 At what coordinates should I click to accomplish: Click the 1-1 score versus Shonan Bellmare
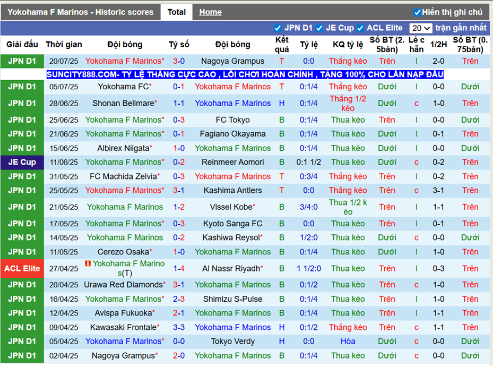(179, 103)
